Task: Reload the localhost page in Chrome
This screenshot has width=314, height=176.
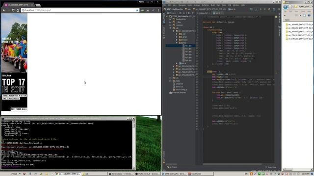Action: (13, 10)
